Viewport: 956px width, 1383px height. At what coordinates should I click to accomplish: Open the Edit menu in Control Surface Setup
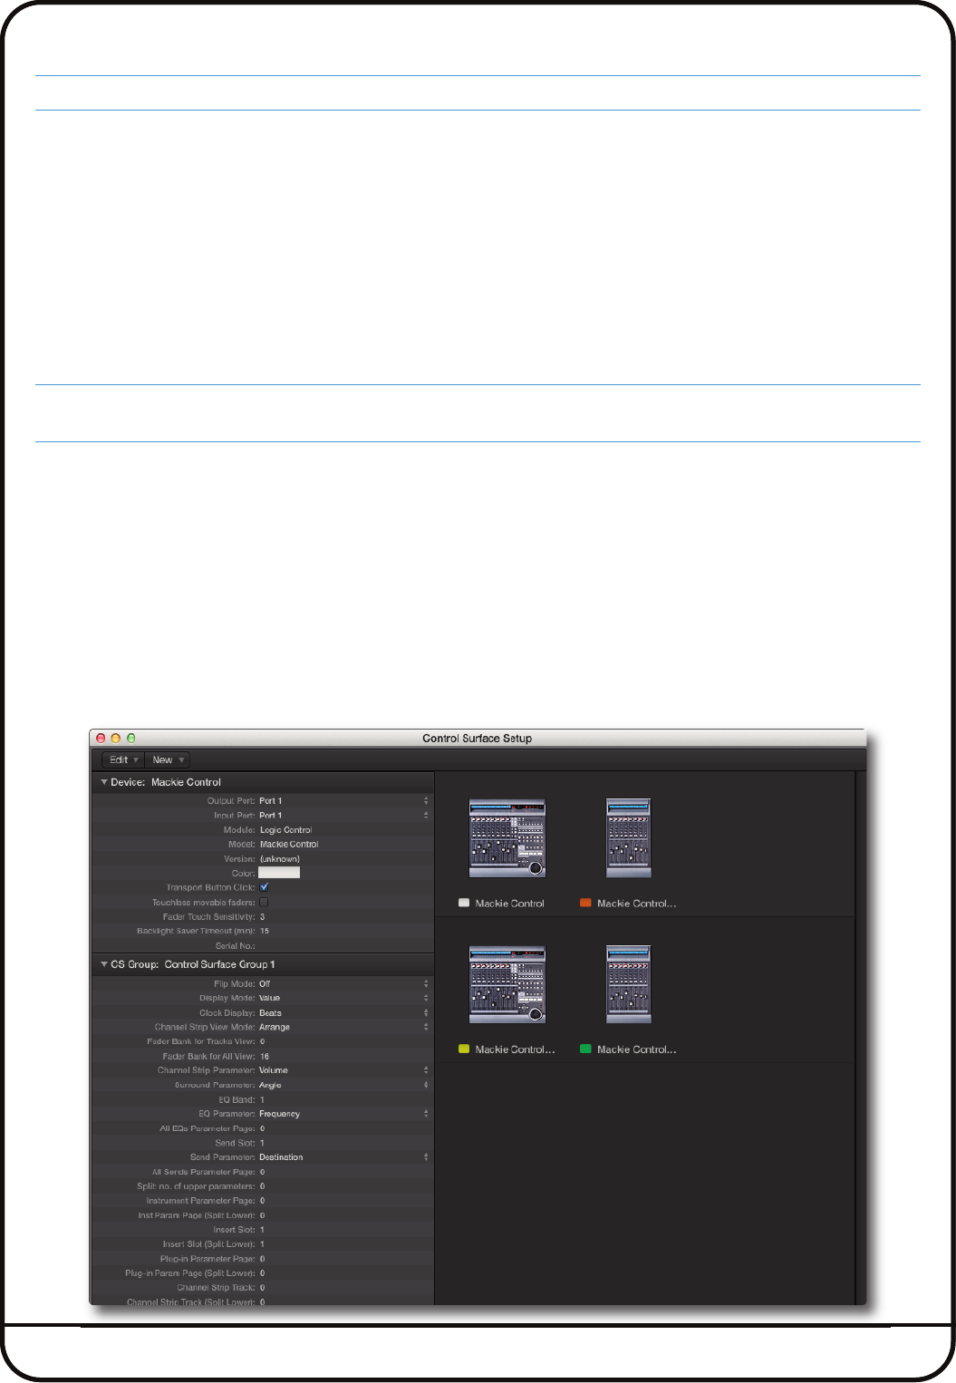(122, 759)
